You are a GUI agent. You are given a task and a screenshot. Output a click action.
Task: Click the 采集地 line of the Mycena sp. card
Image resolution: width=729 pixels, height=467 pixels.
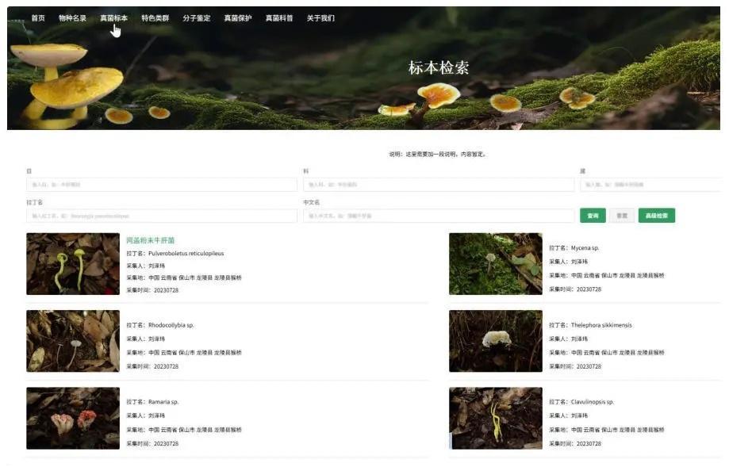tap(607, 276)
